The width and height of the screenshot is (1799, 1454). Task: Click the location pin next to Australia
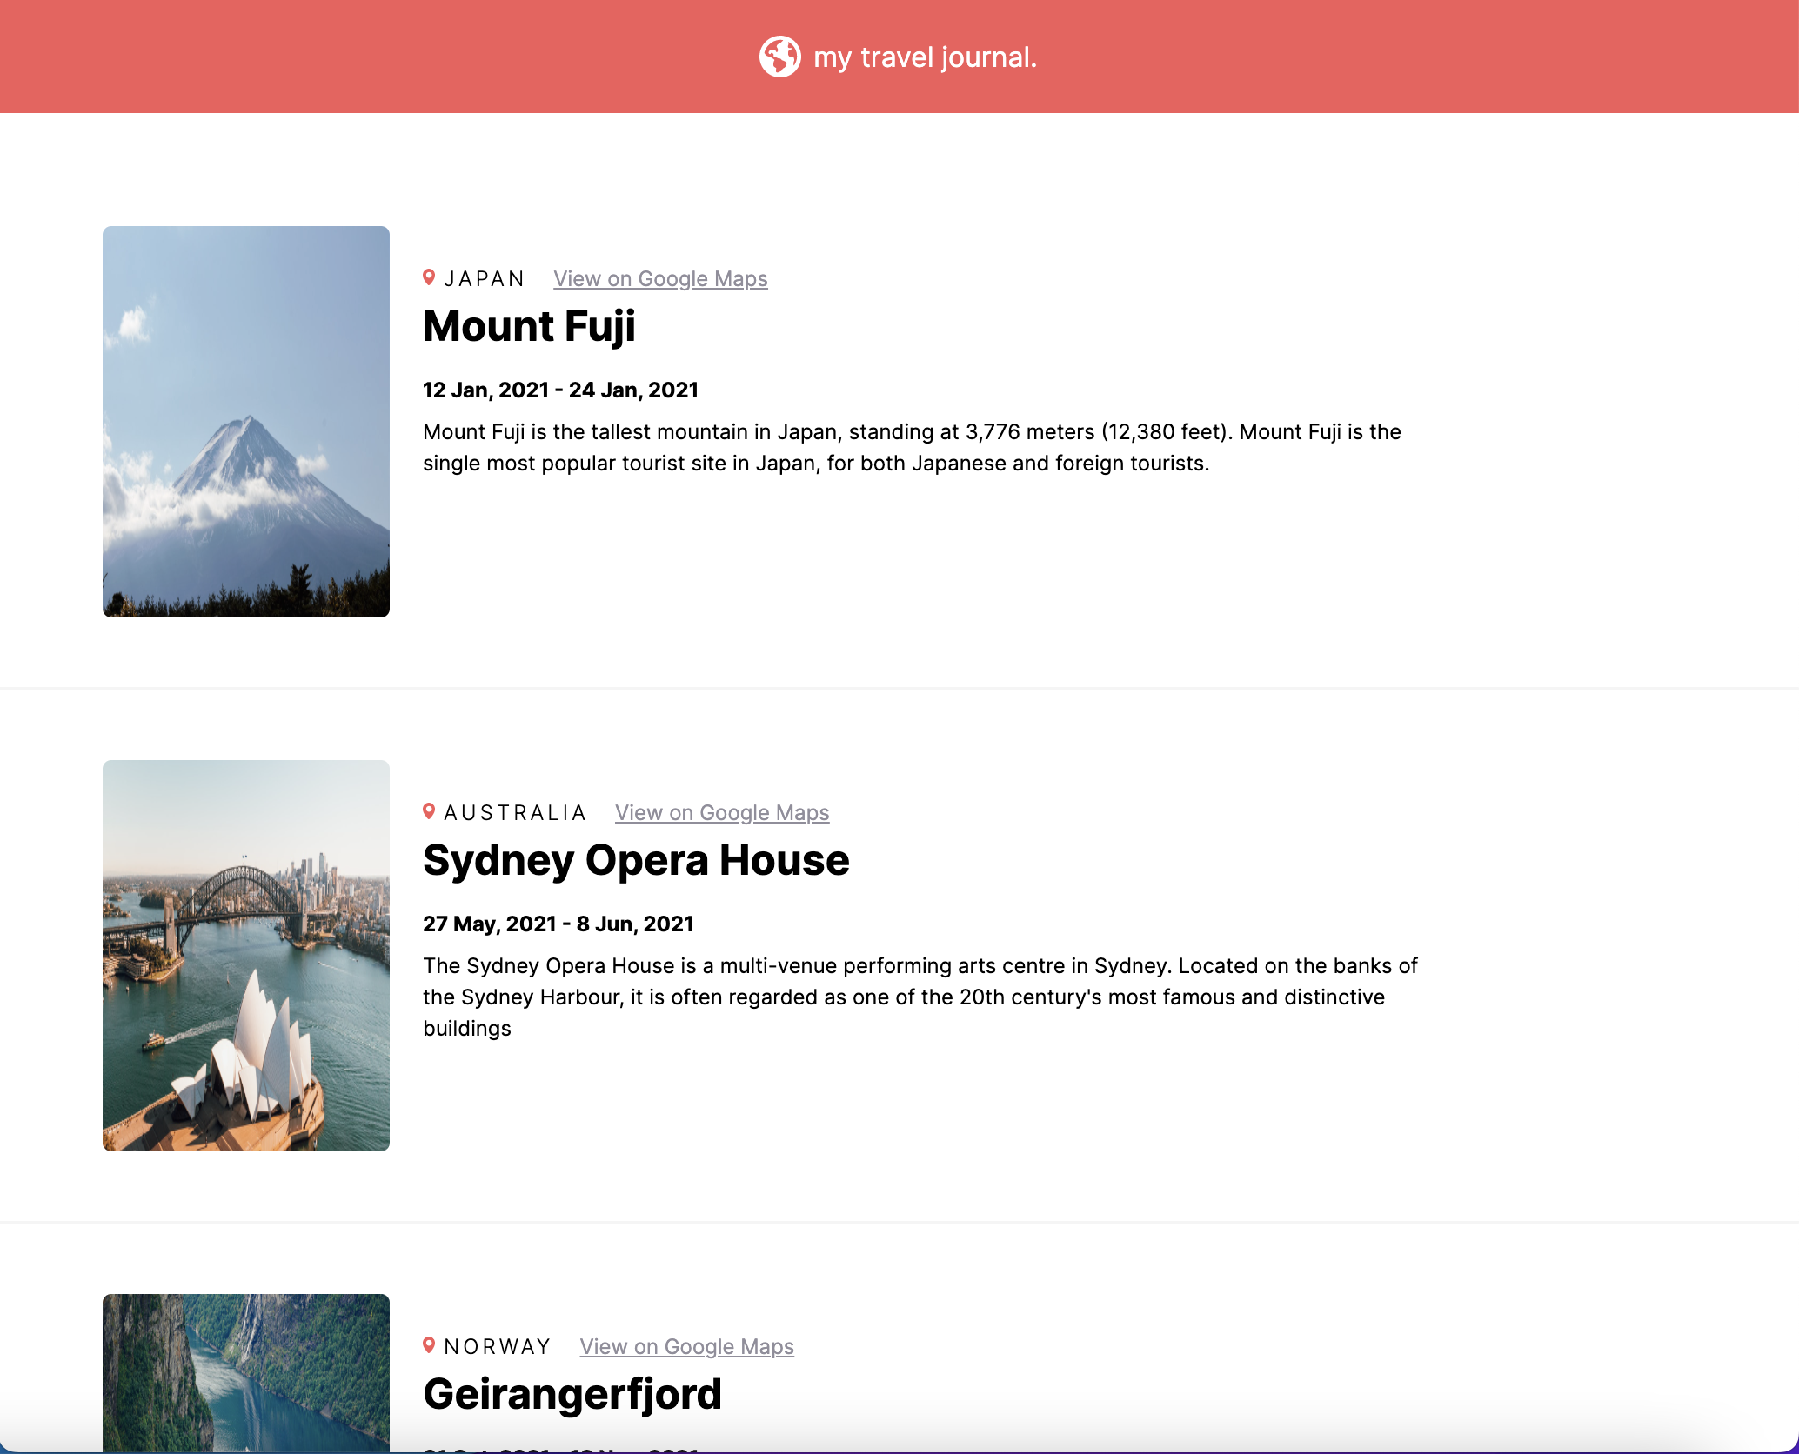[429, 811]
